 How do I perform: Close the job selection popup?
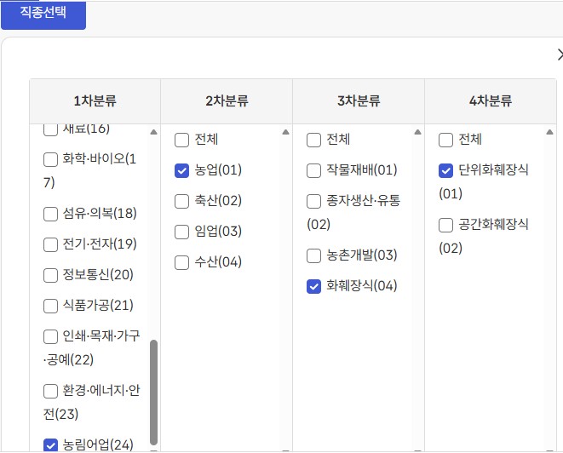coord(559,54)
